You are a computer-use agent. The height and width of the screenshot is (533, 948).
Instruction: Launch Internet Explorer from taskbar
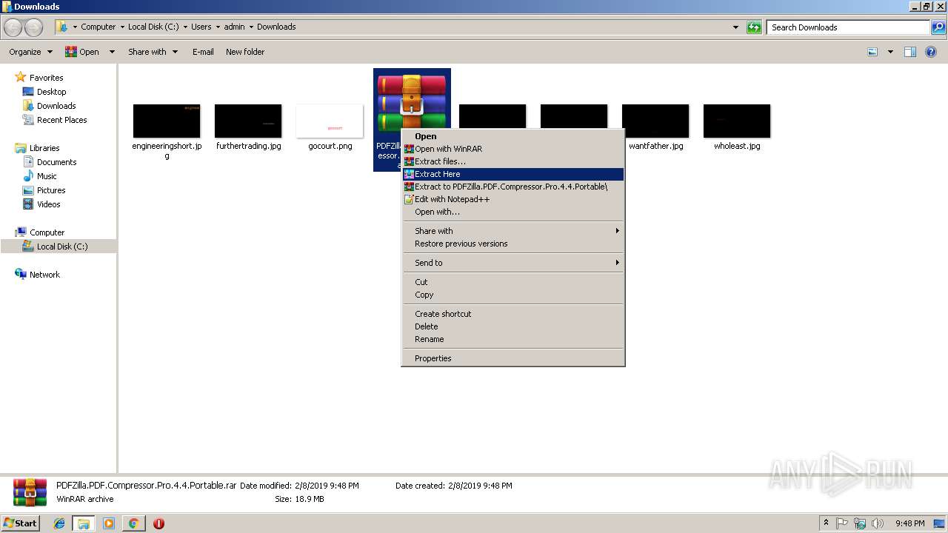click(59, 523)
